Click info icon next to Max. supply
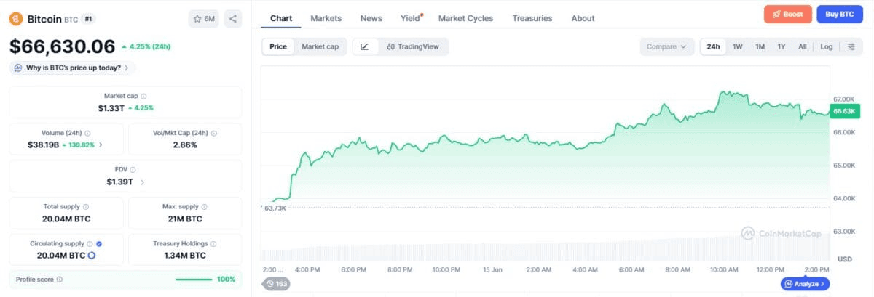Image resolution: width=874 pixels, height=297 pixels. point(205,207)
